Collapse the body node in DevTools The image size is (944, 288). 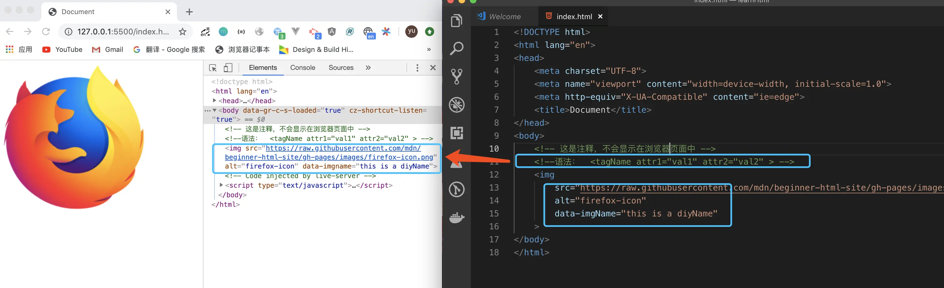(214, 111)
